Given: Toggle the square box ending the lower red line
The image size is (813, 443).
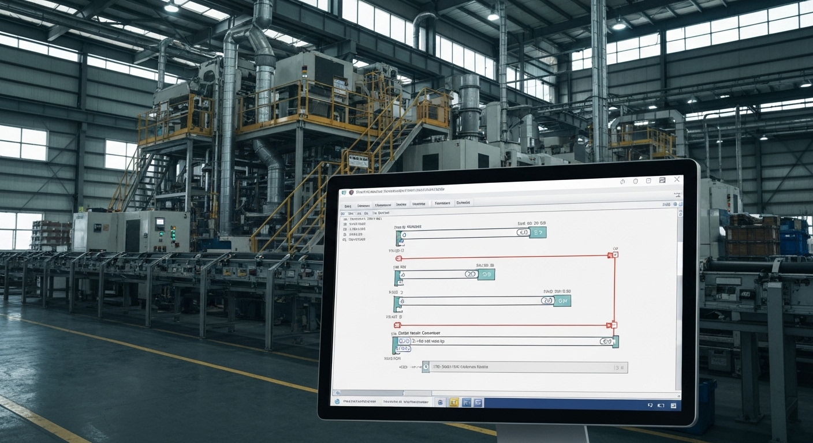Looking at the screenshot, I should [614, 325].
